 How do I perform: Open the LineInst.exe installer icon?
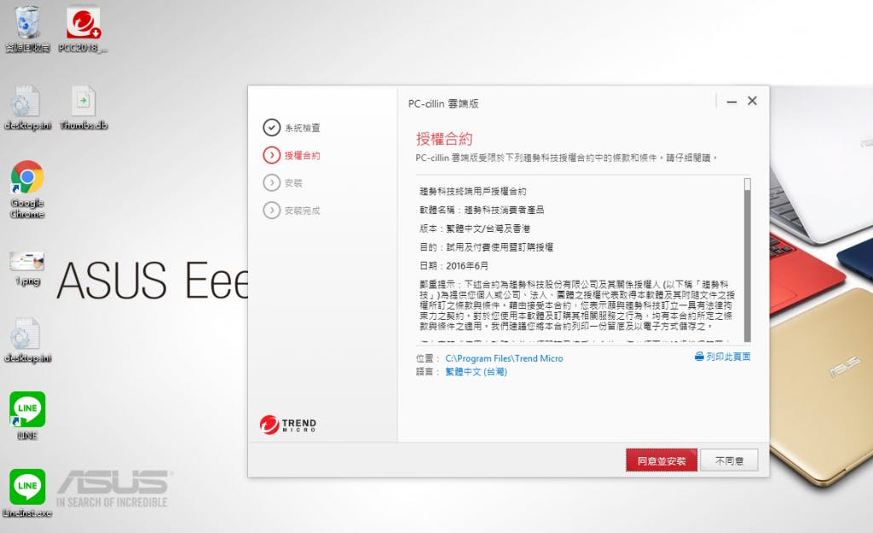(27, 494)
